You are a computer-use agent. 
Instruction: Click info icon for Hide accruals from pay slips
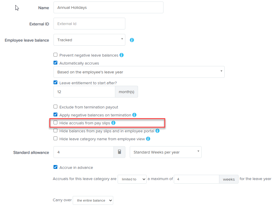tap(113, 123)
